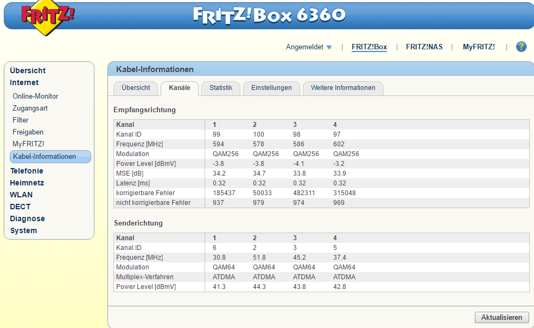The image size is (534, 328).
Task: Open the Zugangsart menu entry
Action: point(30,108)
